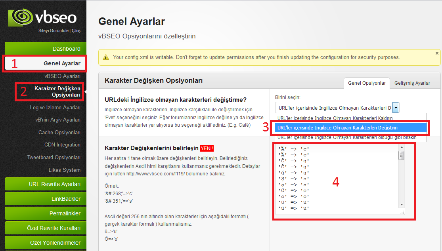
Task: Open Cache Opsiyonları
Action: tap(59, 132)
